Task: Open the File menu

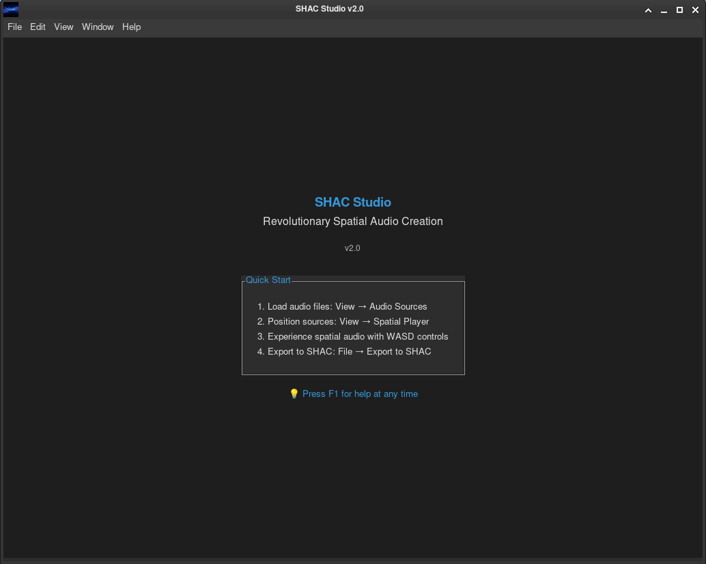Action: 14,27
